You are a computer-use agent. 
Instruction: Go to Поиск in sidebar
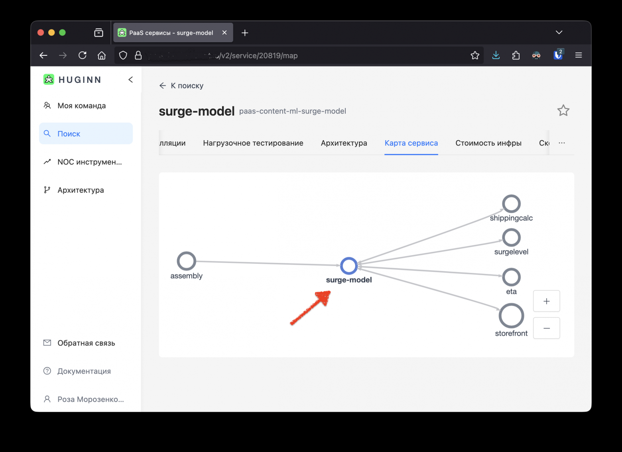86,134
